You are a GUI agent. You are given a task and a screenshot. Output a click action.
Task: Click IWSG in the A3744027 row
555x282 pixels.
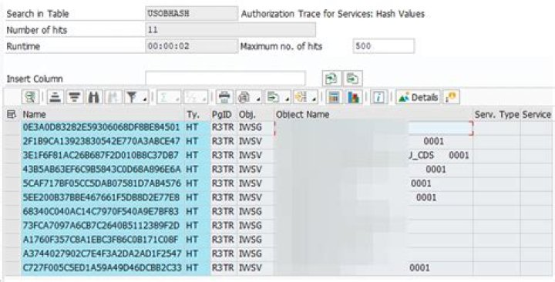click(x=251, y=253)
